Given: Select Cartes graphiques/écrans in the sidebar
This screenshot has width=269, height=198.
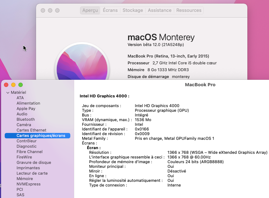Looking at the screenshot, I should [38, 135].
